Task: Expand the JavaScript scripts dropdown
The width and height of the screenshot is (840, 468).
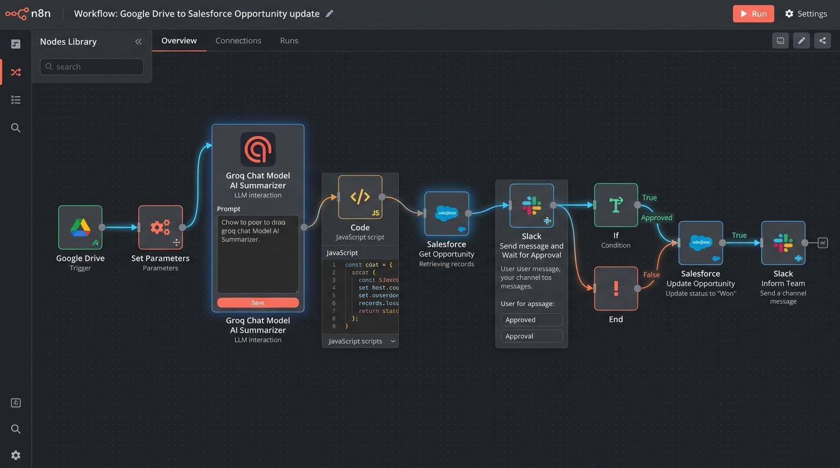Action: click(360, 341)
